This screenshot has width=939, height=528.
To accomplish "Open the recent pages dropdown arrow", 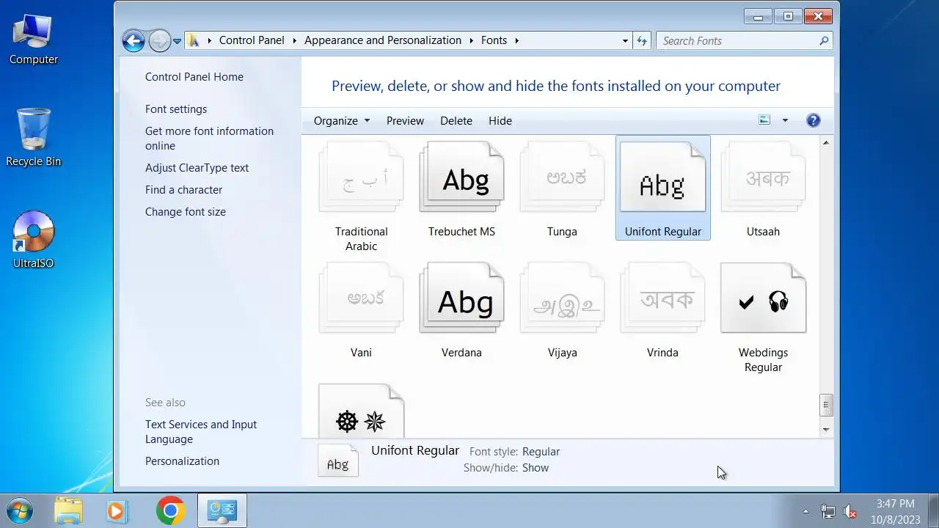I will click(x=177, y=42).
